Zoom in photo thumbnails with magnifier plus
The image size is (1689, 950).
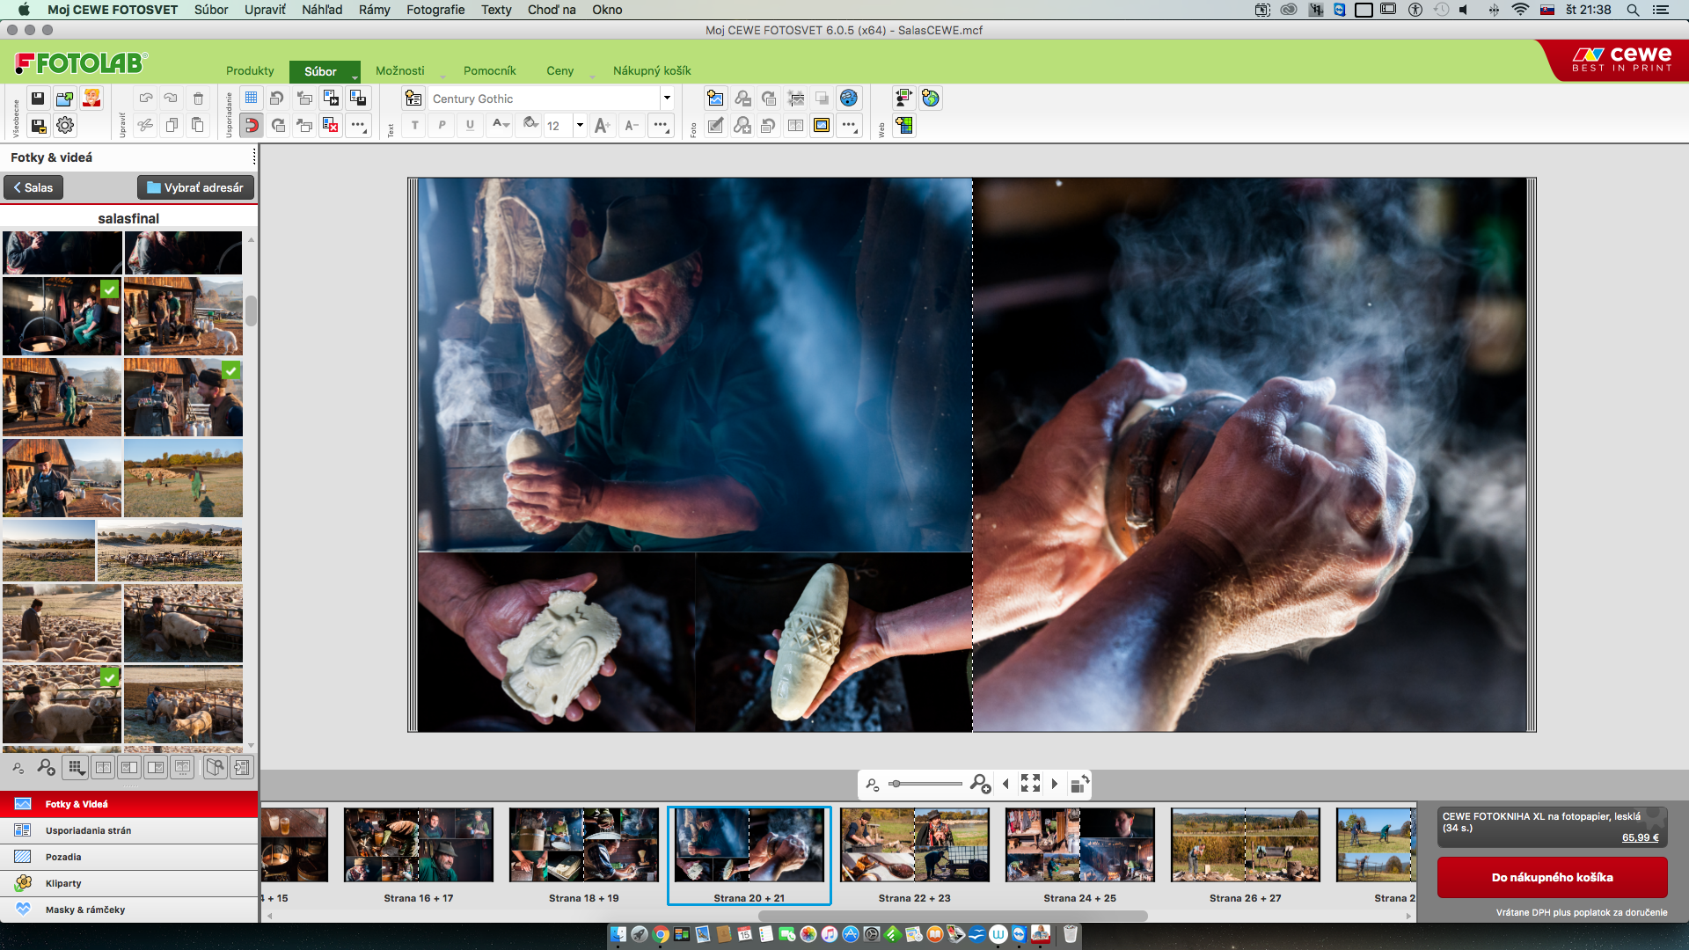coord(47,768)
